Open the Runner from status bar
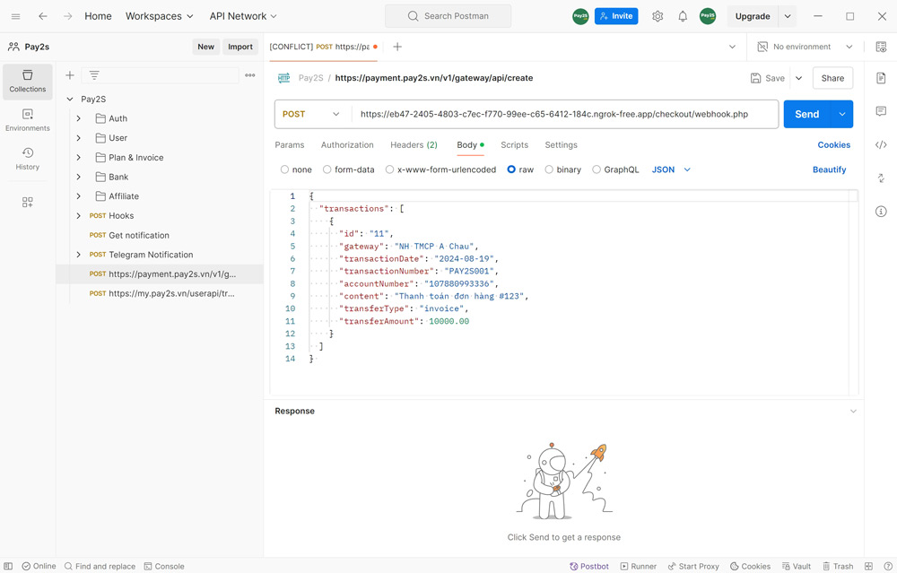897x573 pixels. click(x=639, y=566)
